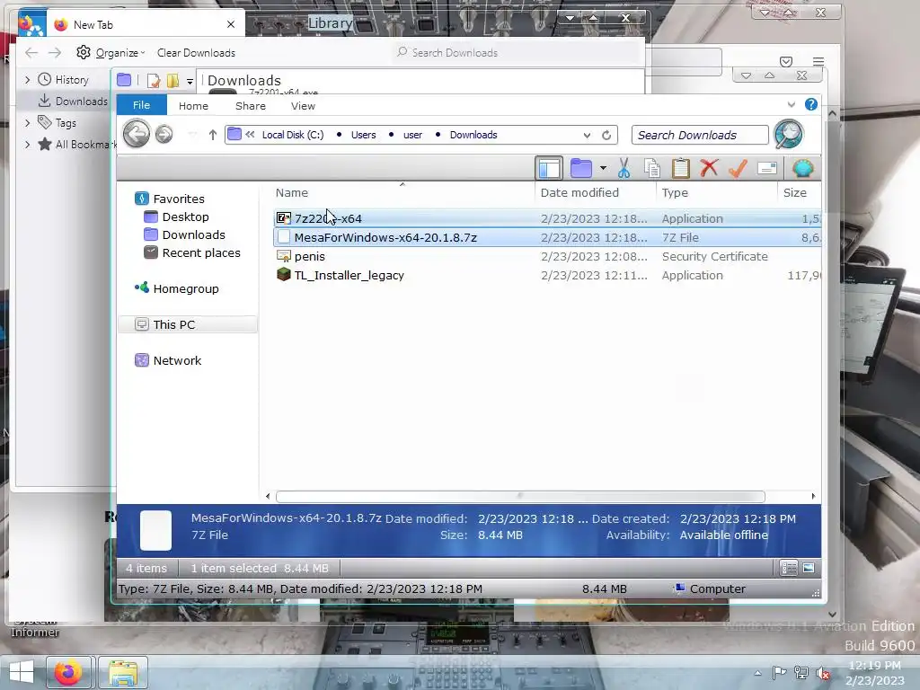Open Explorer help with question mark icon
Image resolution: width=920 pixels, height=690 pixels.
pyautogui.click(x=811, y=104)
